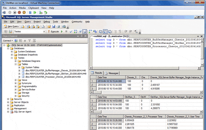Collapse the Tables folder
The height and width of the screenshot is (130, 206).
[x=15, y=64]
